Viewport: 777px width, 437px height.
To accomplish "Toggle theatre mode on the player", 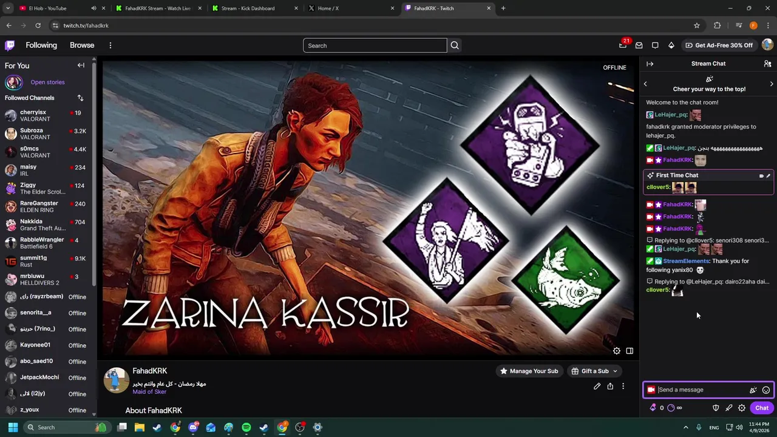I will coord(629,351).
